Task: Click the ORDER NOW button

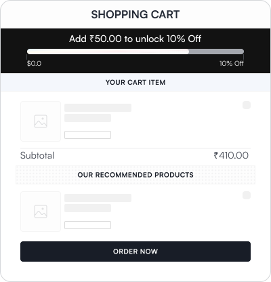Action: click(x=135, y=251)
